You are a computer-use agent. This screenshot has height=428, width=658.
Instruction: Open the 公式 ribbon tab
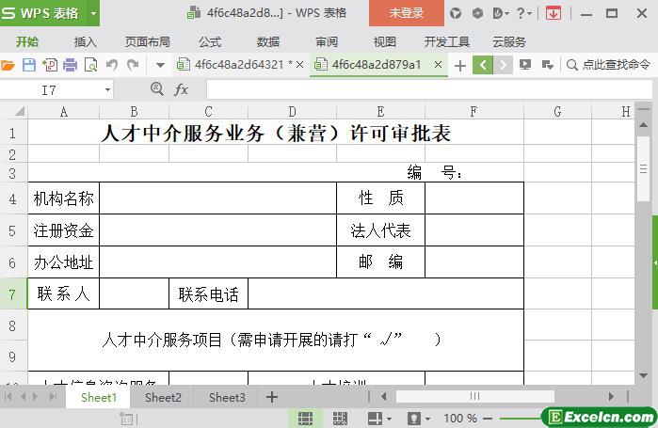[x=210, y=42]
